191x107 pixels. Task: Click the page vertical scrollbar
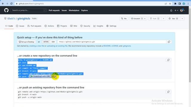pos(190,45)
